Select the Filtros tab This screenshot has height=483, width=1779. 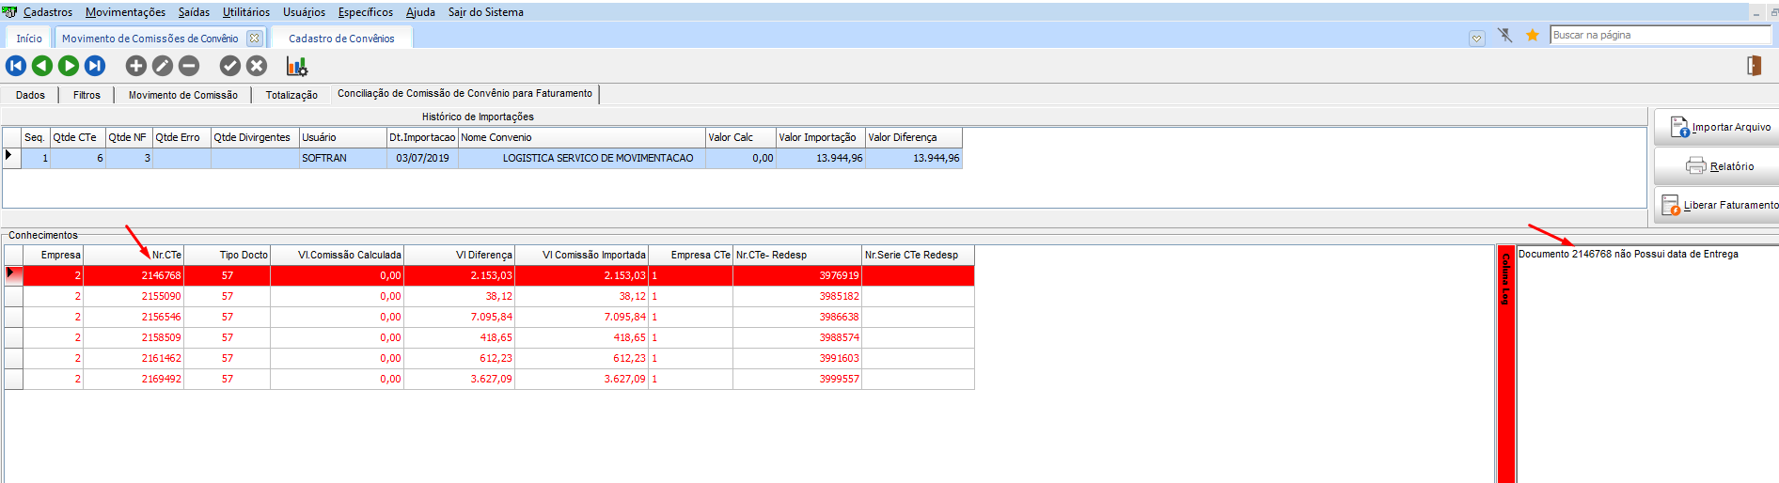(x=87, y=95)
